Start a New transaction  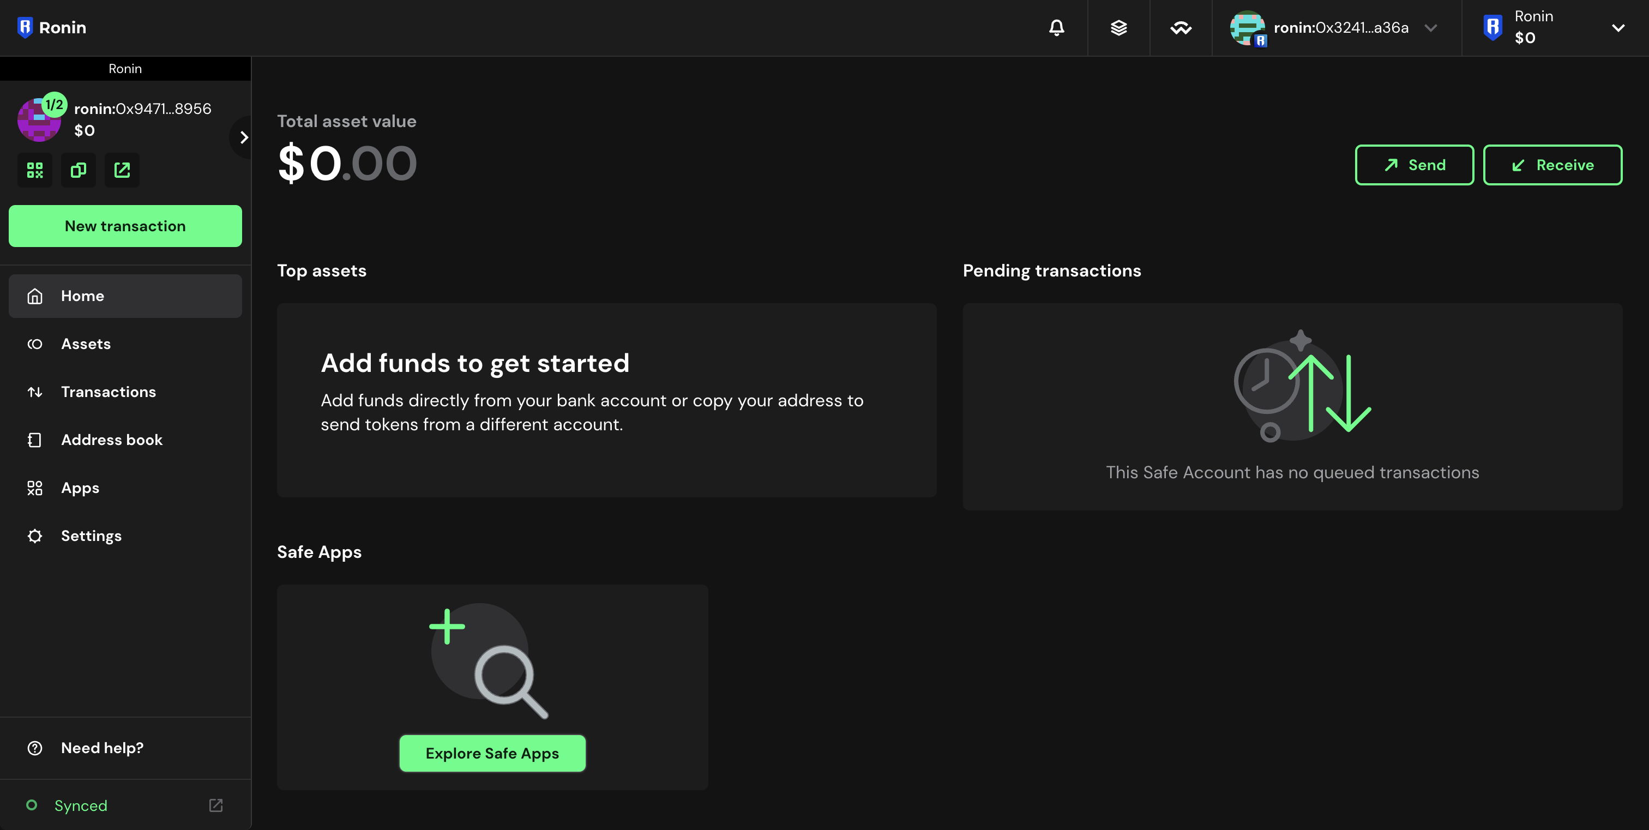(125, 226)
